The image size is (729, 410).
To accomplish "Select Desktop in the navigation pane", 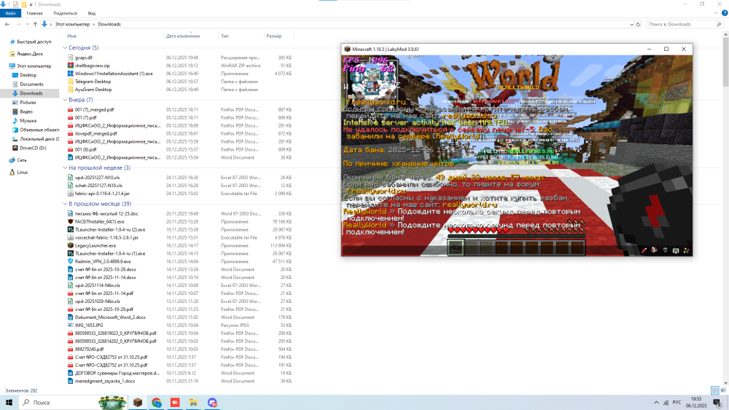I will tap(28, 75).
